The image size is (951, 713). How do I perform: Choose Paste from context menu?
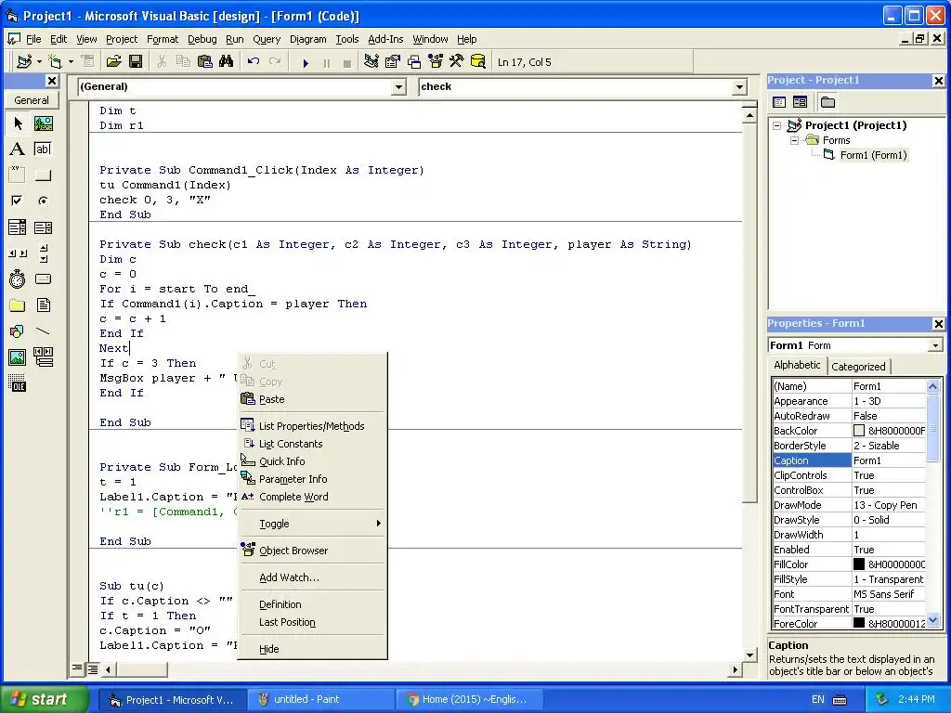point(312,399)
